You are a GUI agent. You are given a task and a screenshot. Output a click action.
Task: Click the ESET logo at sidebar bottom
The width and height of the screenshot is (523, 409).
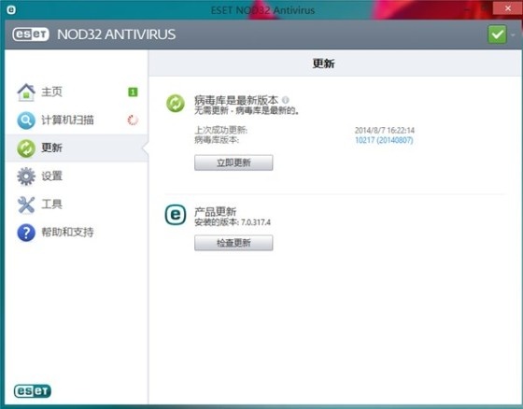(33, 391)
